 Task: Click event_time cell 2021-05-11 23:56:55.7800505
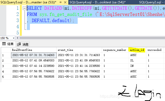point(79,77)
